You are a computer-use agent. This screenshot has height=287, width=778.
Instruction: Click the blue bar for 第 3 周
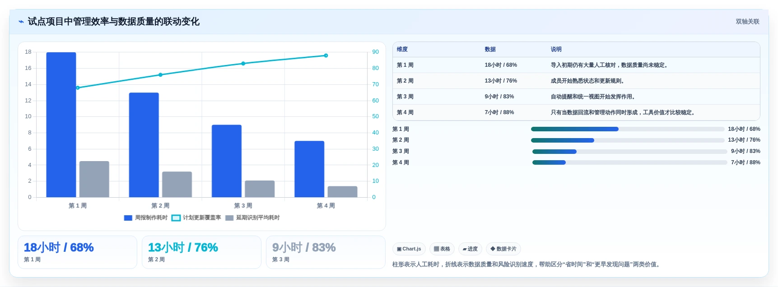227,161
